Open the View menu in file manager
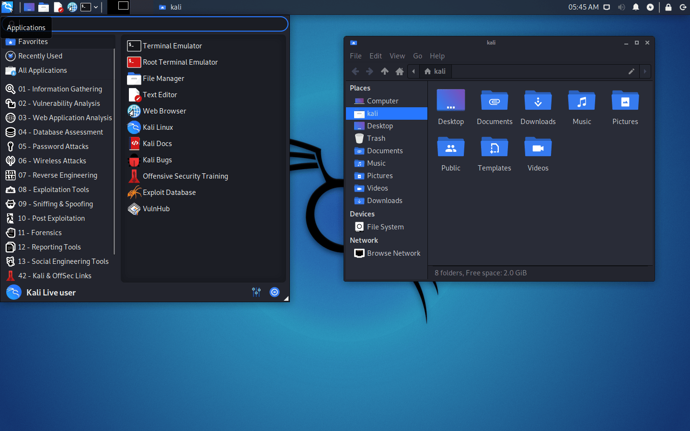The height and width of the screenshot is (431, 690). click(x=397, y=56)
